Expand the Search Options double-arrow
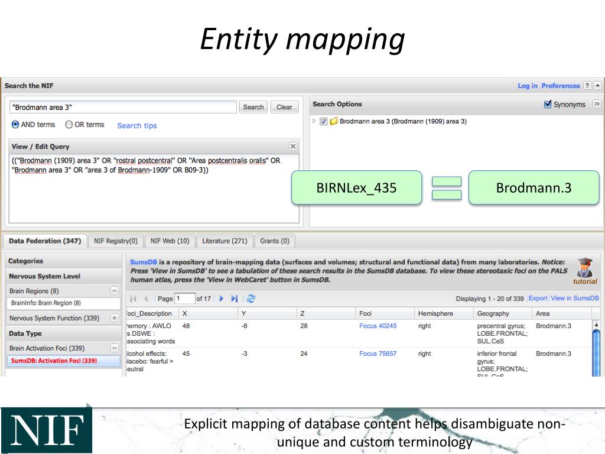The height and width of the screenshot is (454, 605). coord(597,104)
